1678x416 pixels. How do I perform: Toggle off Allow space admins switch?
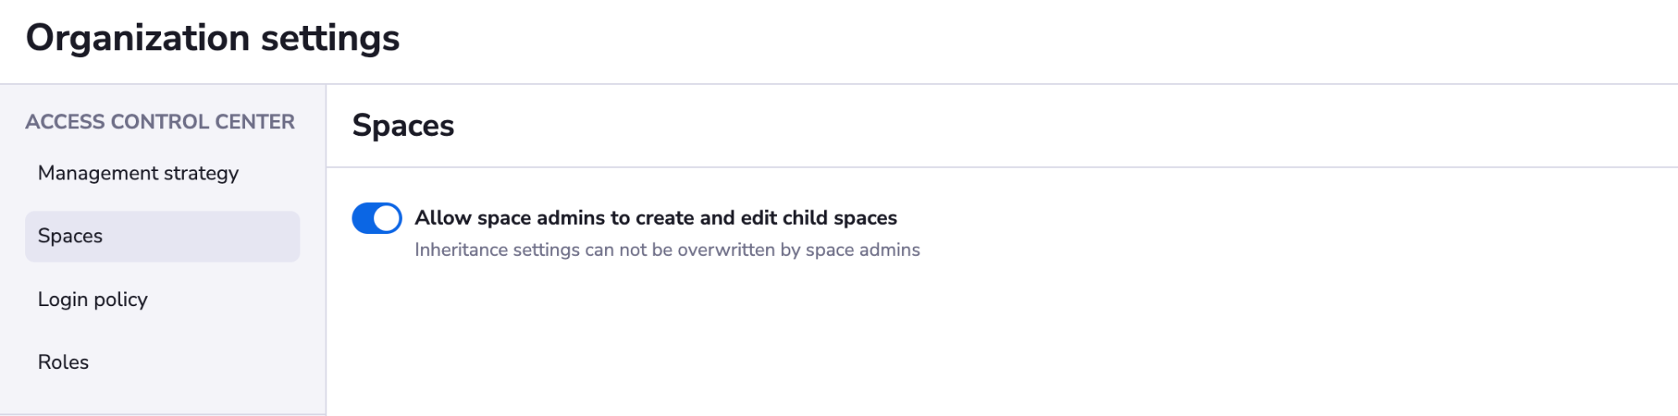point(377,218)
